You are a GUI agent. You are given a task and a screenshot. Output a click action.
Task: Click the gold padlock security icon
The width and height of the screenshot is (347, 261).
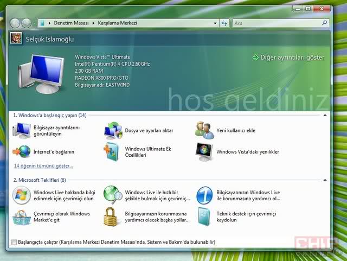111,217
